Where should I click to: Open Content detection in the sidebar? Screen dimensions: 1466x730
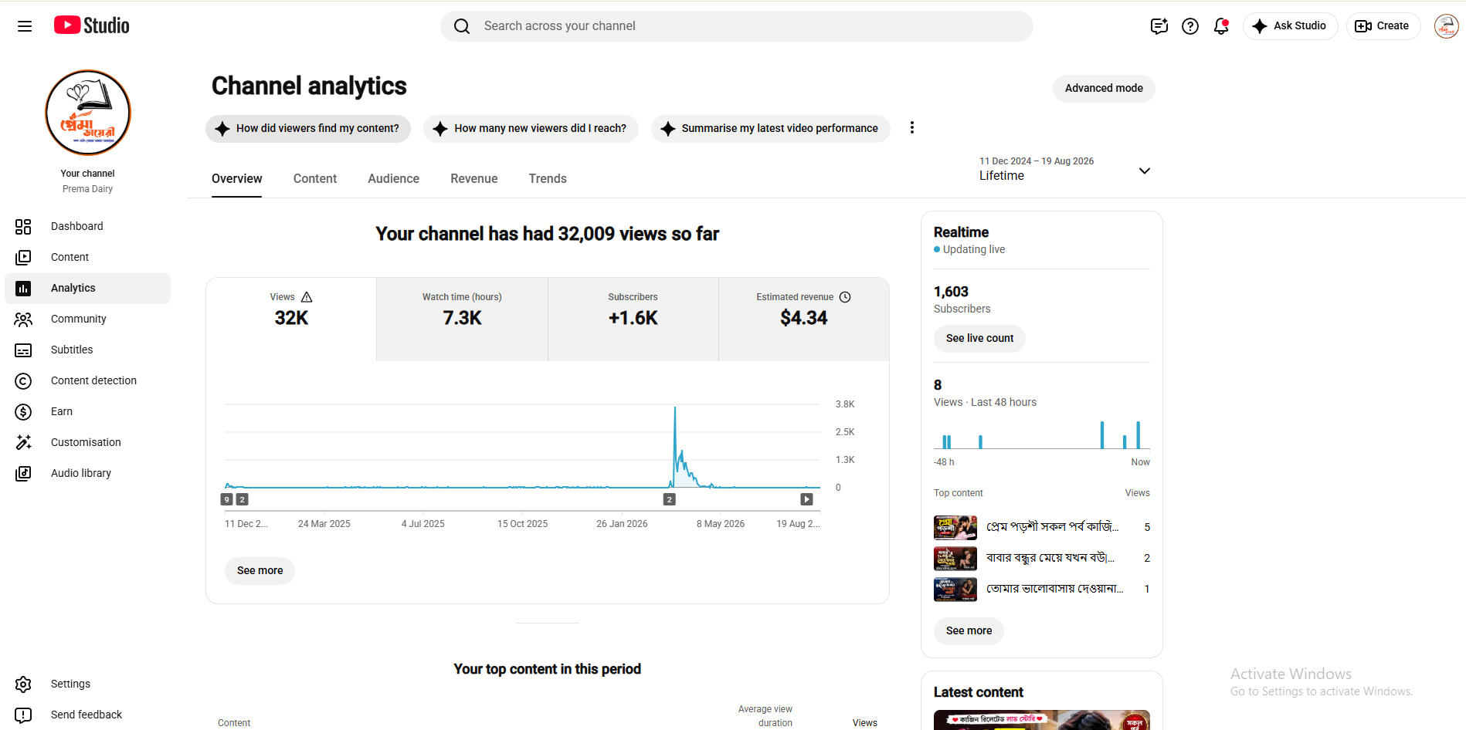[x=87, y=380]
